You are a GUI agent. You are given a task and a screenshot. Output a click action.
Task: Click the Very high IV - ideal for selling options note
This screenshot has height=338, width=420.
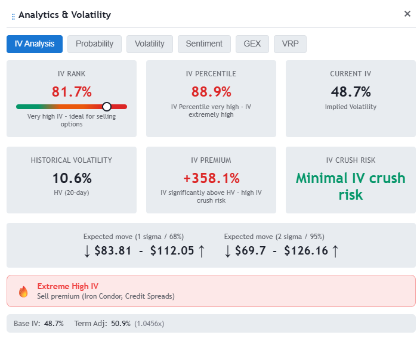[x=72, y=120]
